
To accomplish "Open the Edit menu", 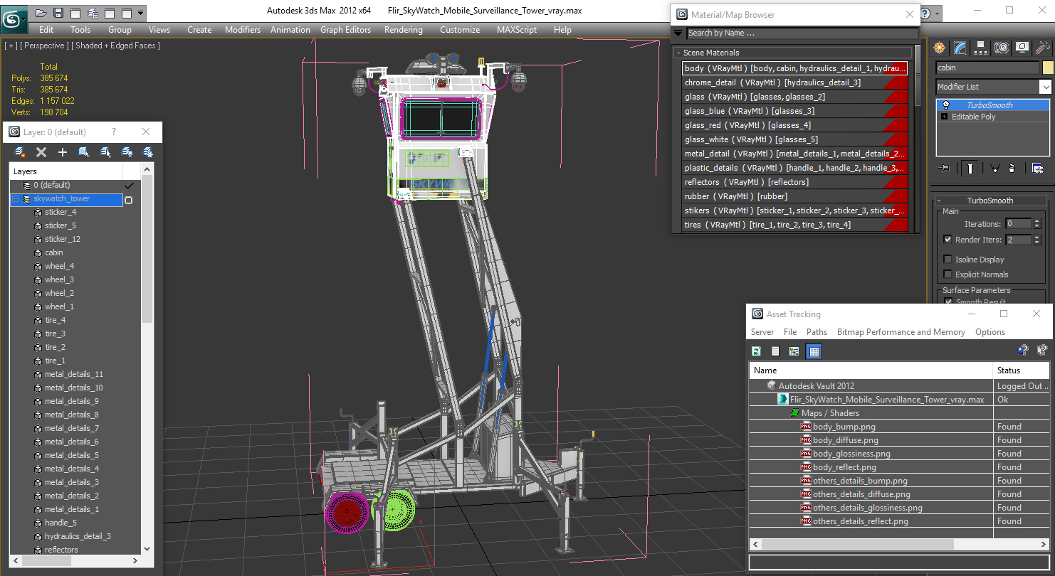I will pyautogui.click(x=46, y=30).
